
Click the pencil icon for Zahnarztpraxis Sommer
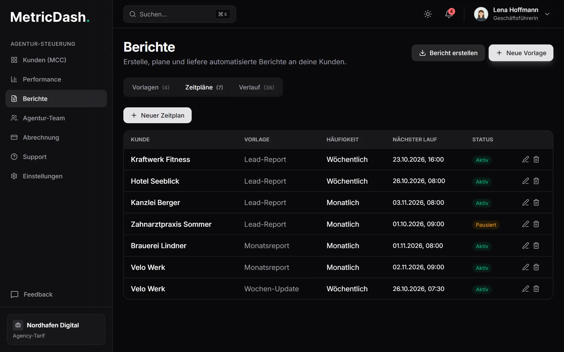pos(526,224)
